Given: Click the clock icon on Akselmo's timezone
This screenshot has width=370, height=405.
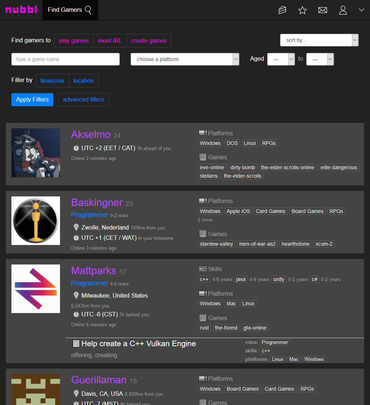Looking at the screenshot, I should click(76, 148).
